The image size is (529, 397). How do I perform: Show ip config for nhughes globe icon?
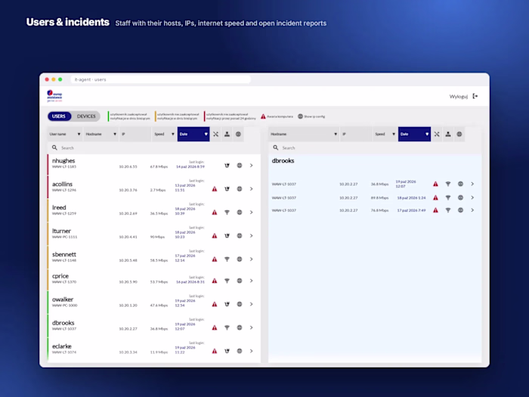(x=240, y=166)
